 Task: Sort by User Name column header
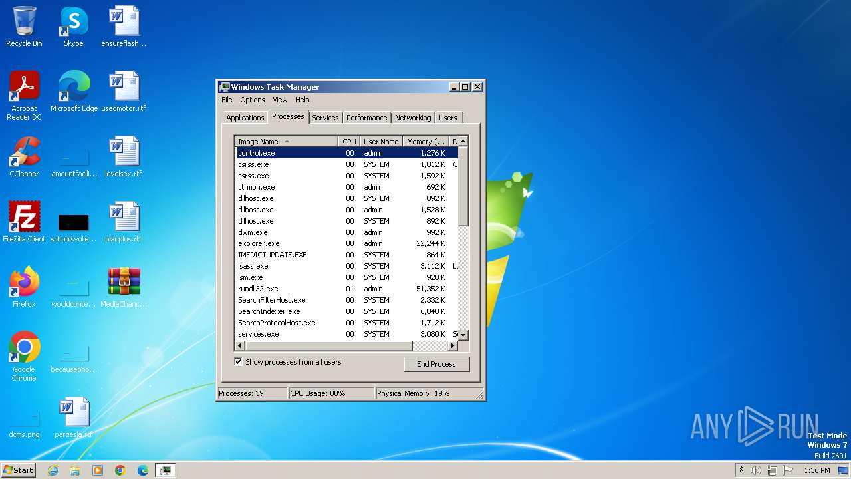tap(381, 142)
